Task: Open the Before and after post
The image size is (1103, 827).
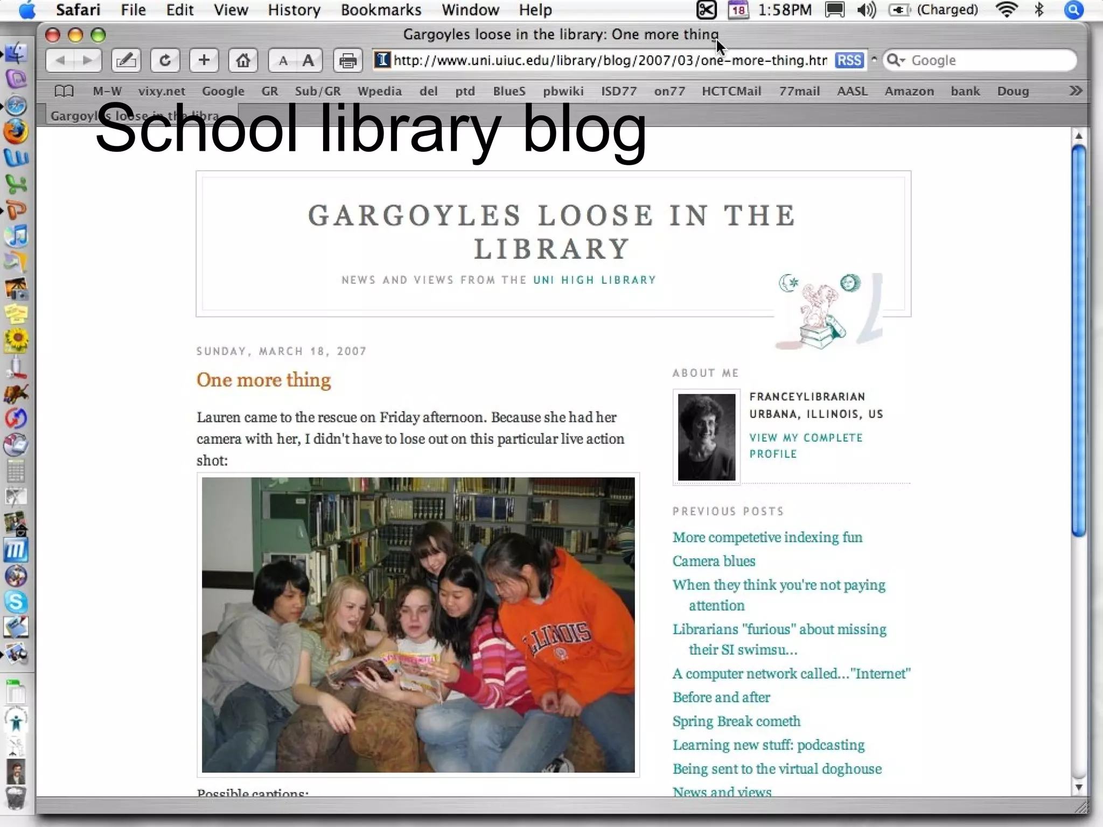Action: click(x=721, y=697)
